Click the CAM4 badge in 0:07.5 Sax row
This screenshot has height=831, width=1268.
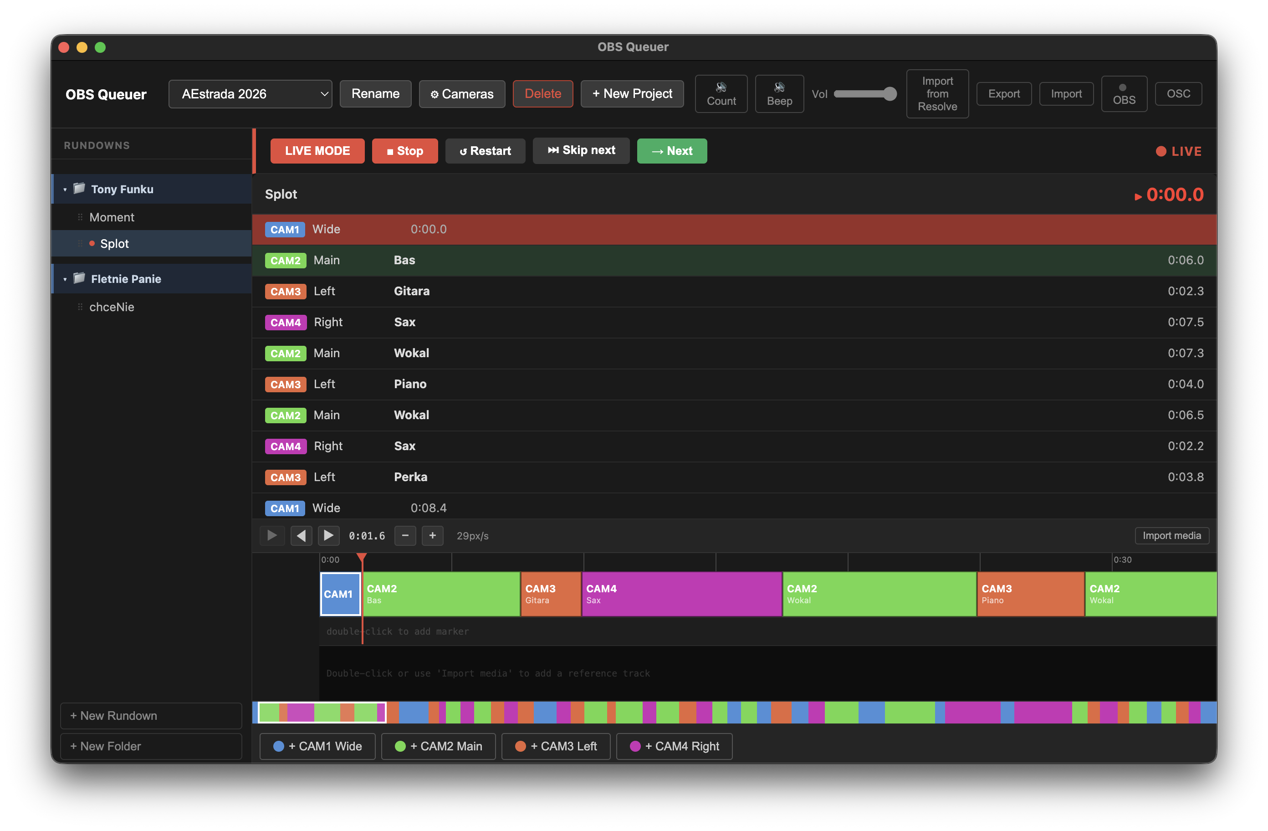(286, 323)
